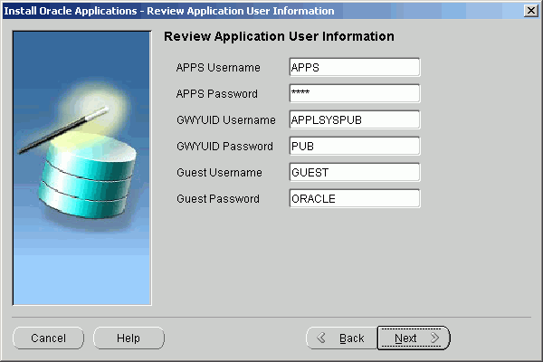
Task: Click the Guest Password label
Action: point(218,199)
